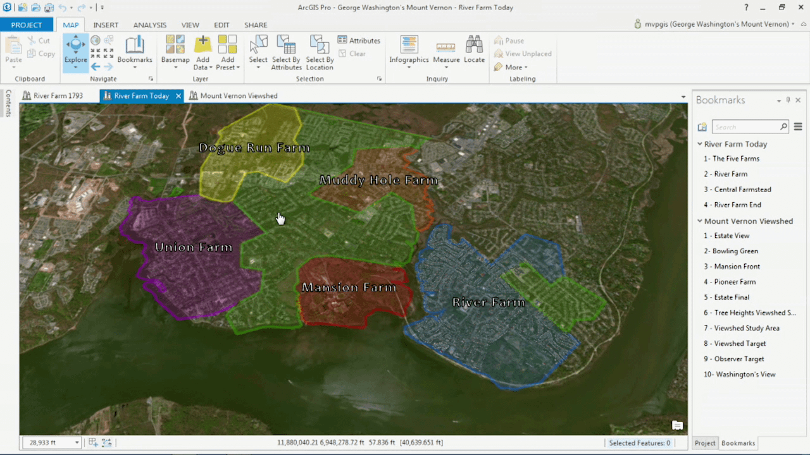The height and width of the screenshot is (455, 810).
Task: Collapse the River Farm Today bookmark group
Action: (x=700, y=144)
